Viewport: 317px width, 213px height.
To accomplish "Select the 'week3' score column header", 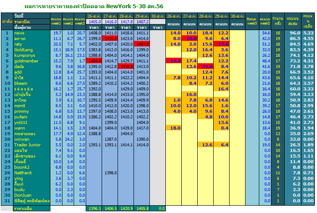I will click(80, 21).
